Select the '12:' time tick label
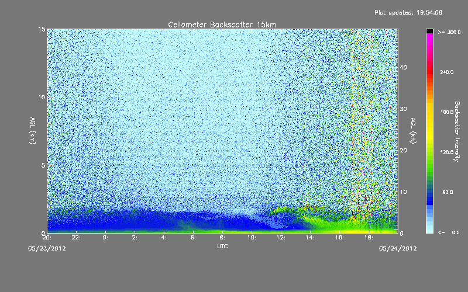Viewport: 468px width, 292px height. tap(281, 238)
